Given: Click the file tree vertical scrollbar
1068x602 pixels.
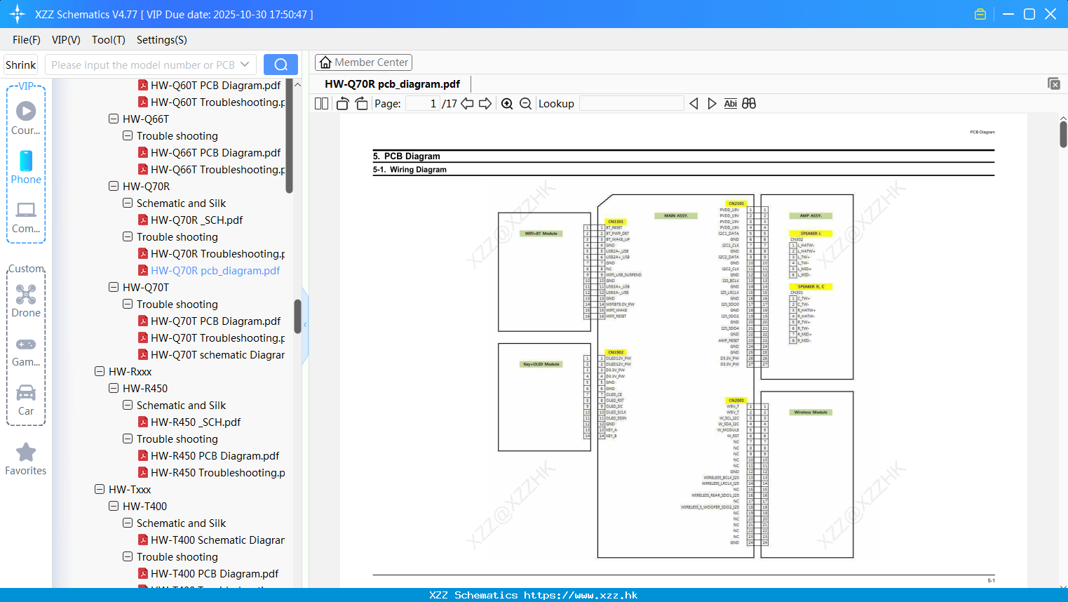Looking at the screenshot, I should point(289,137).
